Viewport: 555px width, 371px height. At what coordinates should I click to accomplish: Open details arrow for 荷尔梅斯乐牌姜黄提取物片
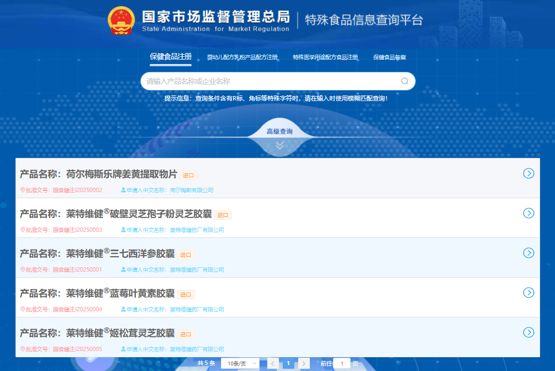[x=528, y=173]
